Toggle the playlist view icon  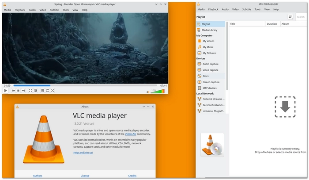[42, 91]
